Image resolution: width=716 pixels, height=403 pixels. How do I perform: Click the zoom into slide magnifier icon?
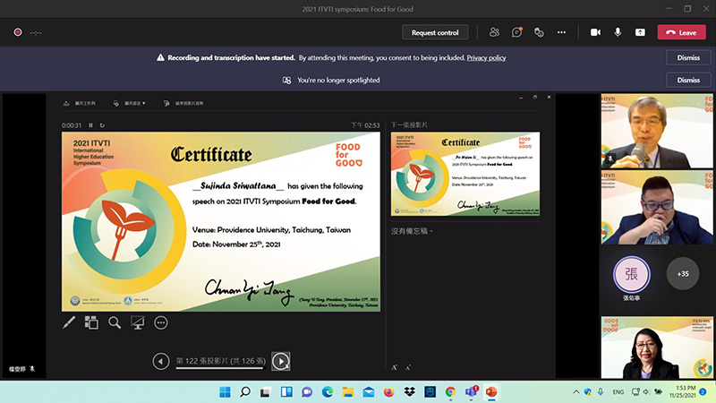click(115, 322)
